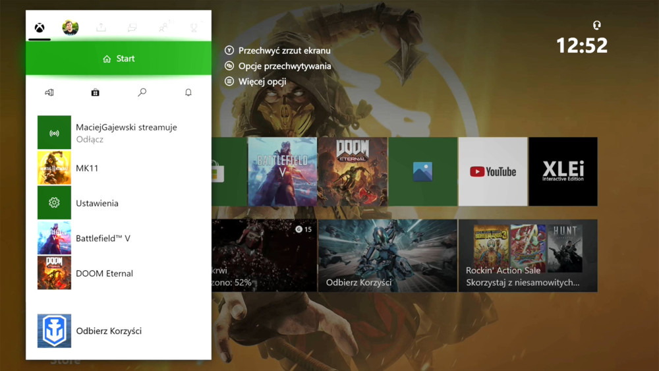Open the Odbierz Korzyści dashboard tile

click(387, 256)
